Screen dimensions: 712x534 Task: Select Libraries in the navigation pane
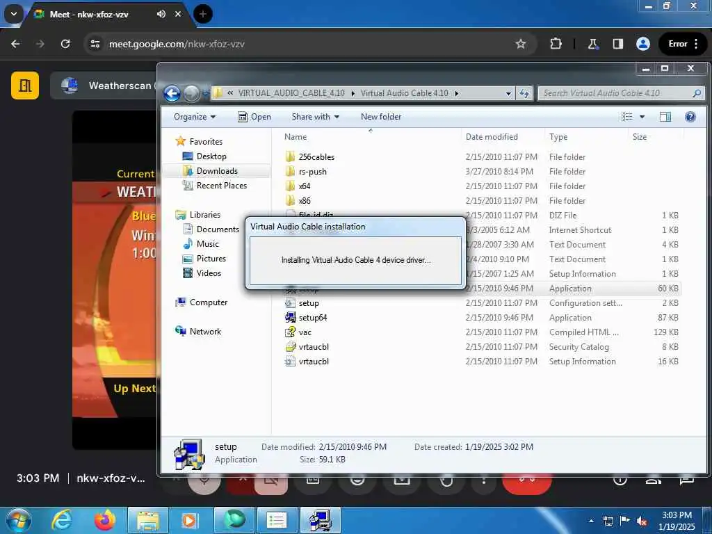198,215
